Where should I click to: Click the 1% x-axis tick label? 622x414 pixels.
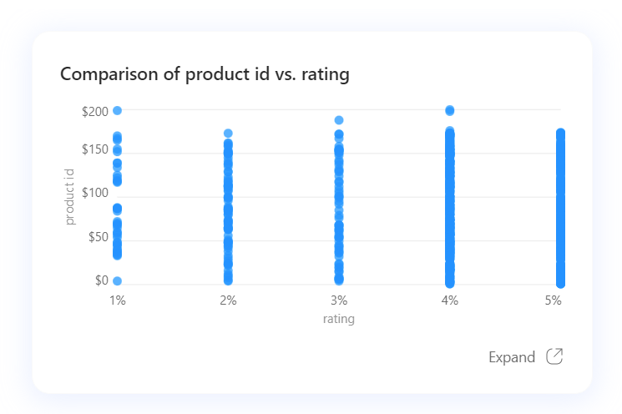click(x=118, y=300)
